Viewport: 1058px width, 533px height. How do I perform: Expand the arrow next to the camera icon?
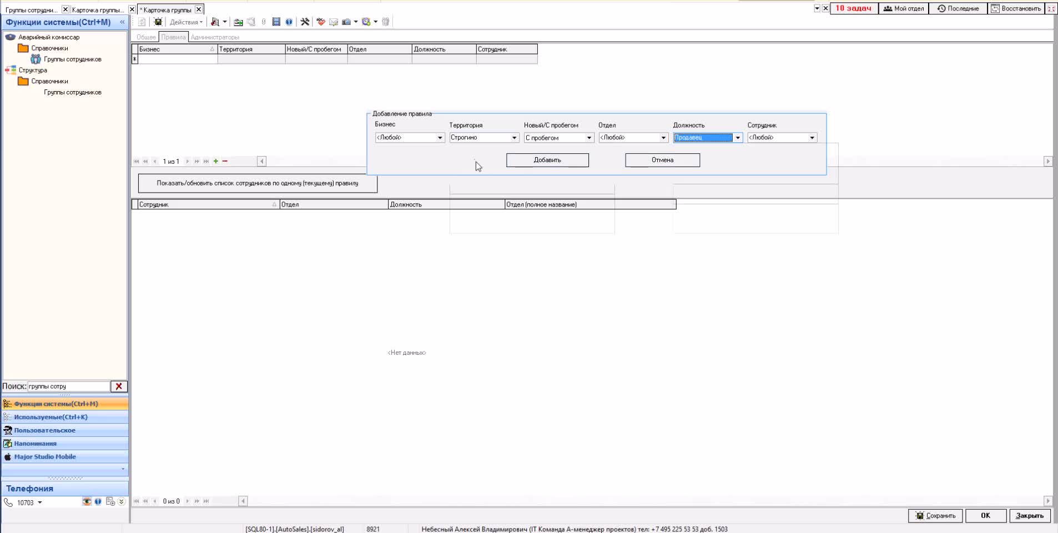356,22
